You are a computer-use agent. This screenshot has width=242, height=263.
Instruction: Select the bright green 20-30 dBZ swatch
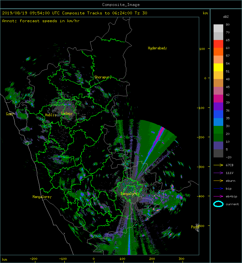tap(218, 130)
